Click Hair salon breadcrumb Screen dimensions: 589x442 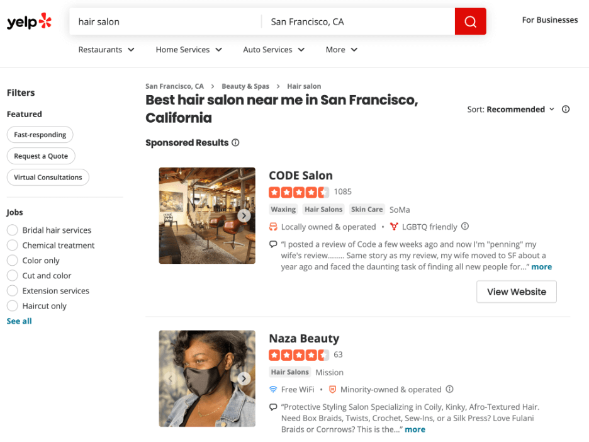point(304,86)
